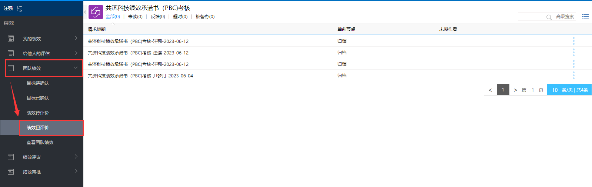The height and width of the screenshot is (187, 592).
Task: Switch to the 未读(0) tab
Action: click(x=135, y=17)
